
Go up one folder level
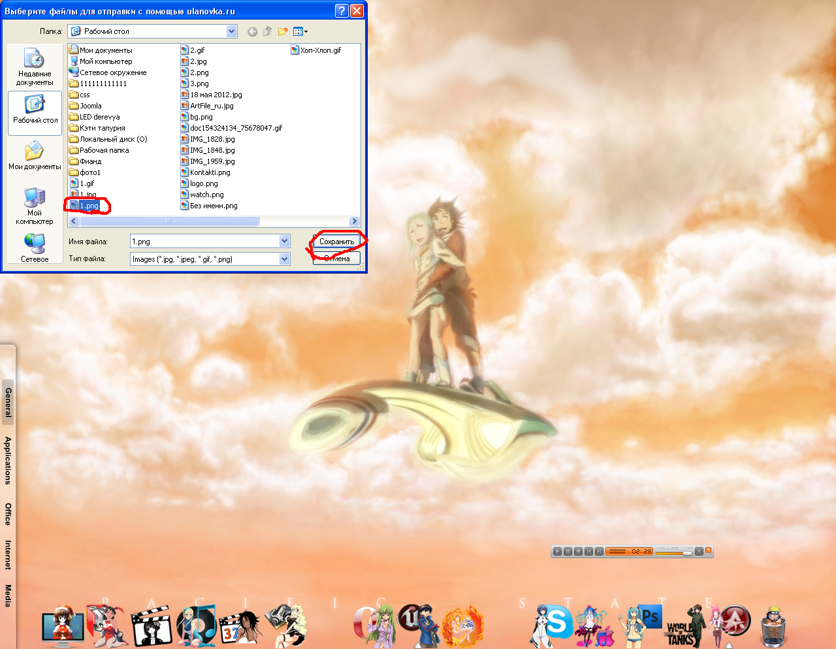268,31
